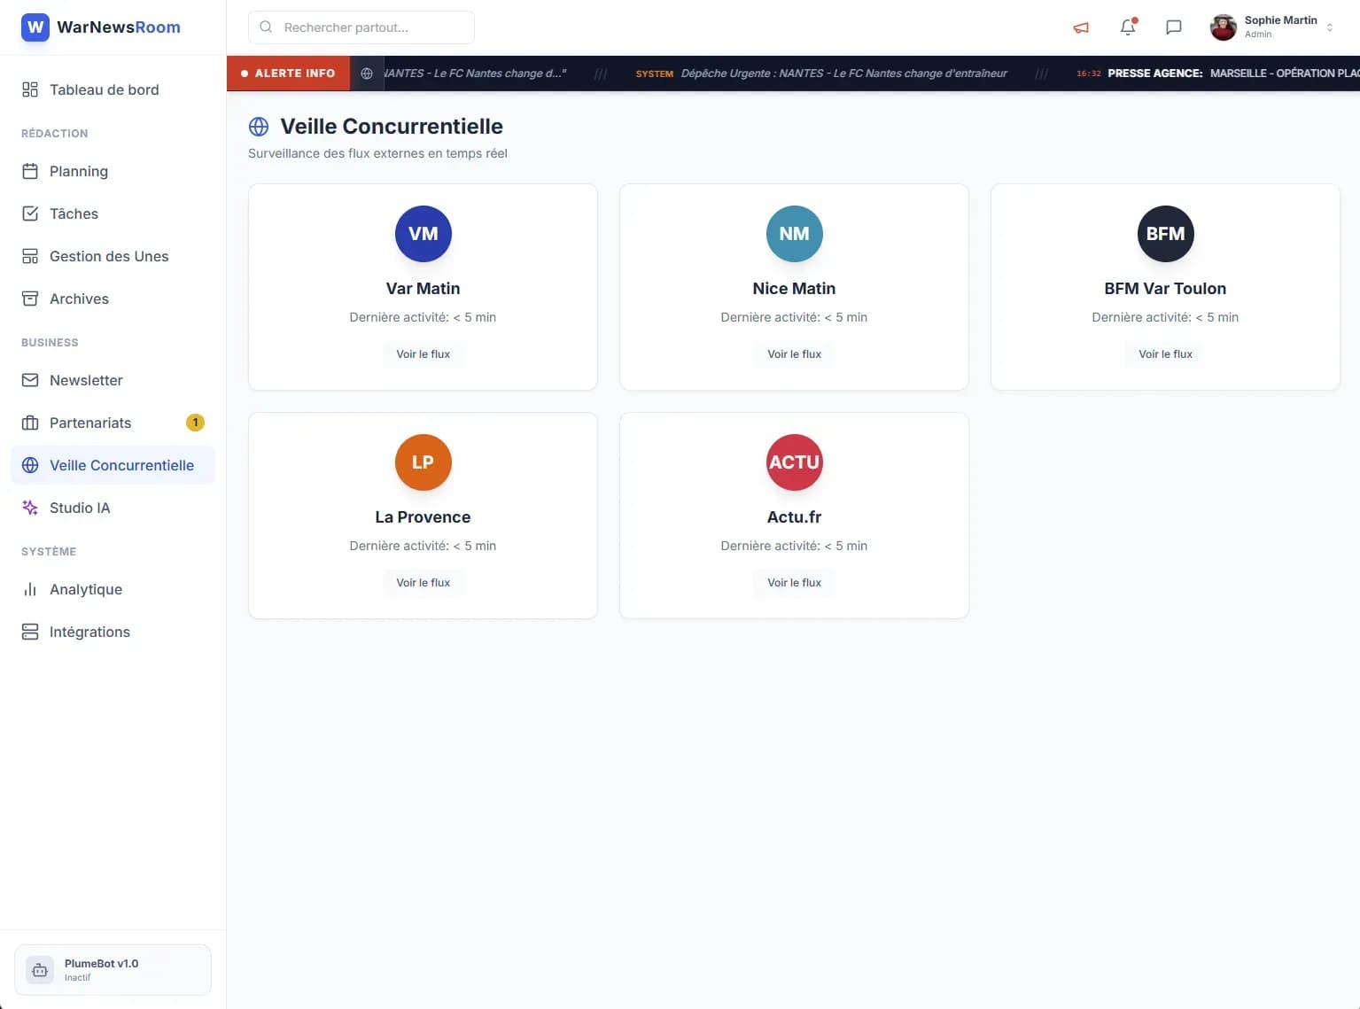Click the Tâches checkbox icon

click(x=30, y=213)
